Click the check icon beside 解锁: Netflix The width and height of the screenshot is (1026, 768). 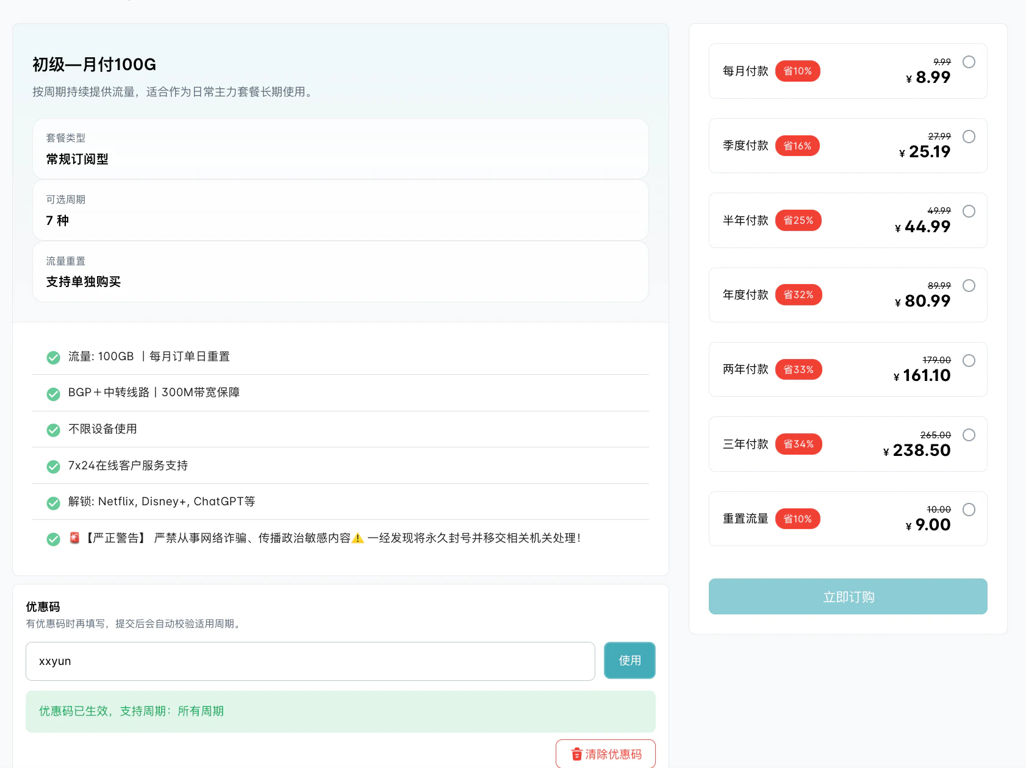(54, 503)
